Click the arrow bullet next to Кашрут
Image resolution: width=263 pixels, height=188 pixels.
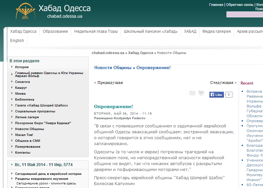click(x=12, y=87)
